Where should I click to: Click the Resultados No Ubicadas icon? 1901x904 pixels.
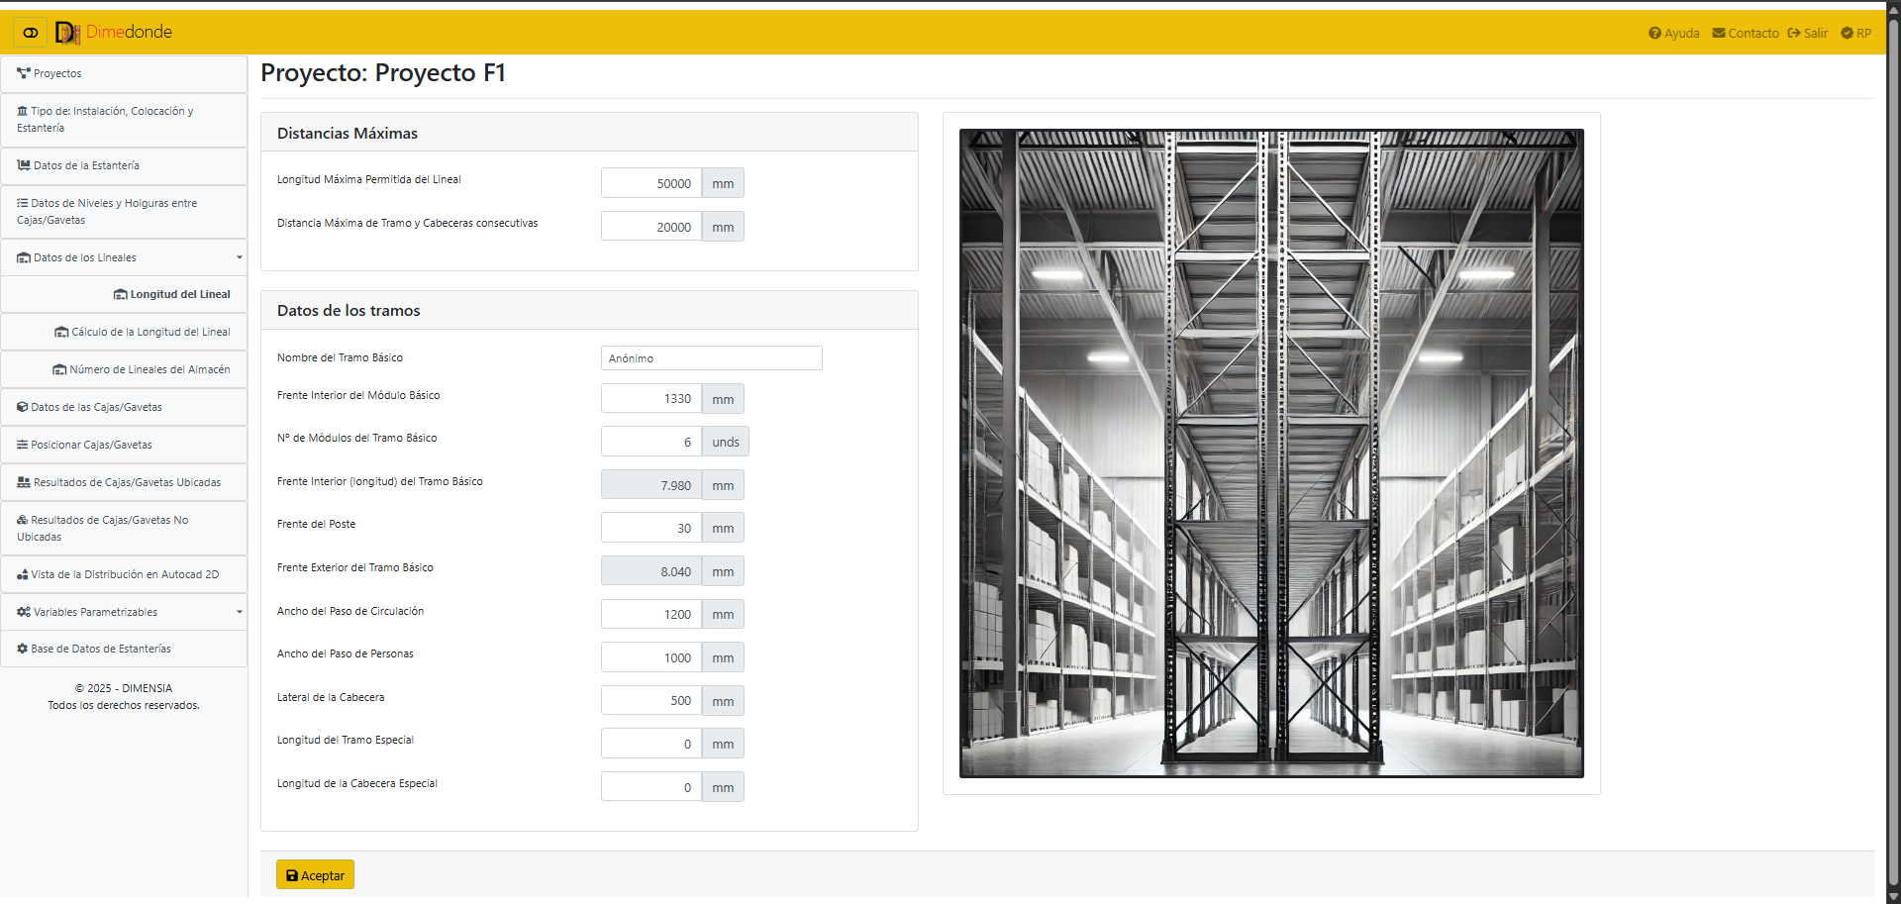click(23, 521)
